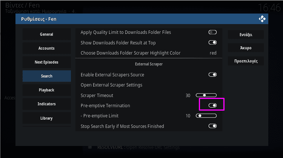Open the Library settings category
This screenshot has width=283, height=158.
coord(46,118)
